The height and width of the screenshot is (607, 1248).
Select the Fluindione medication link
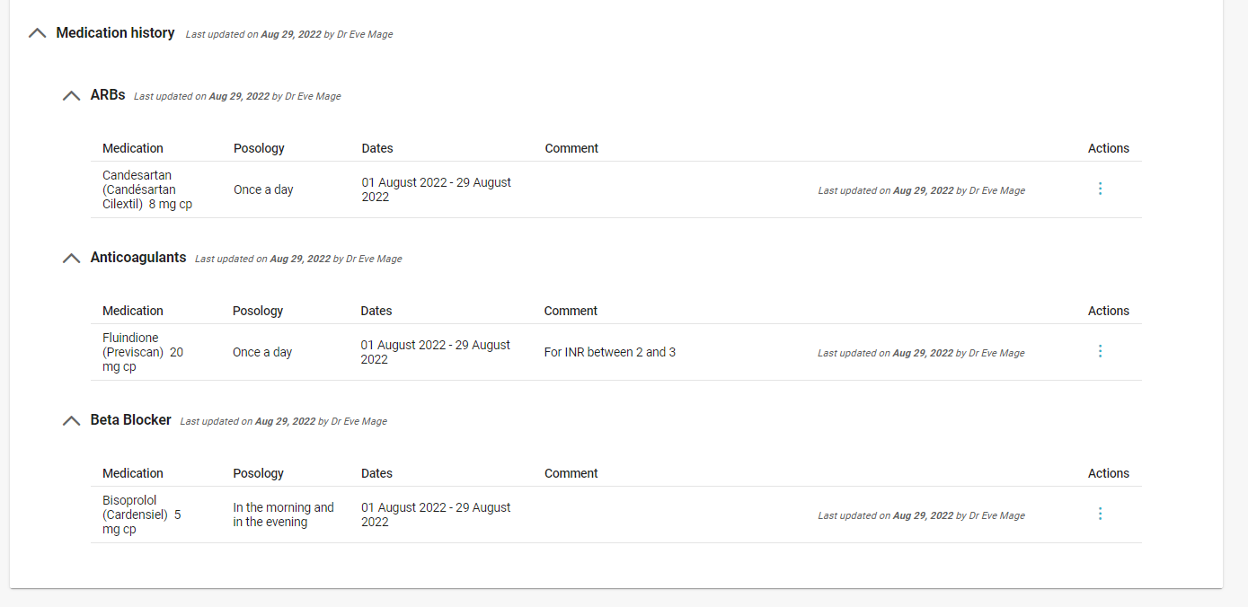(x=143, y=351)
